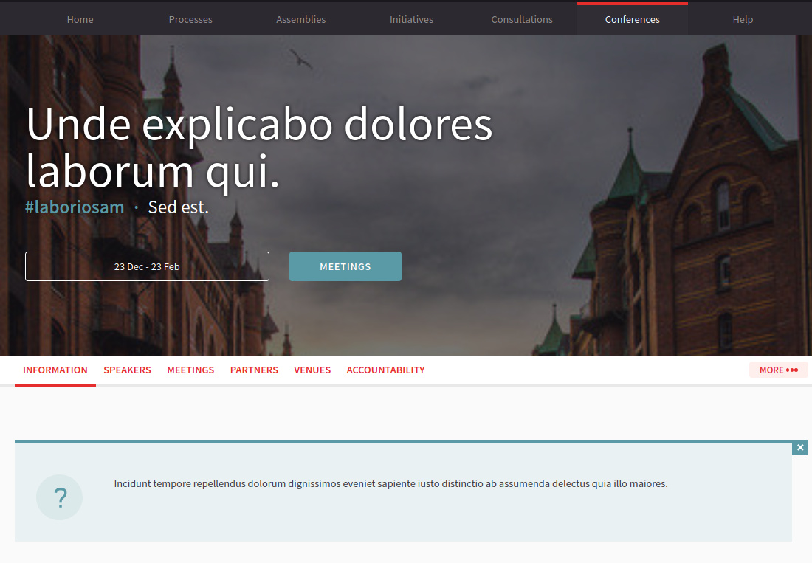Navigate to Initiatives
The width and height of the screenshot is (812, 563).
point(411,20)
